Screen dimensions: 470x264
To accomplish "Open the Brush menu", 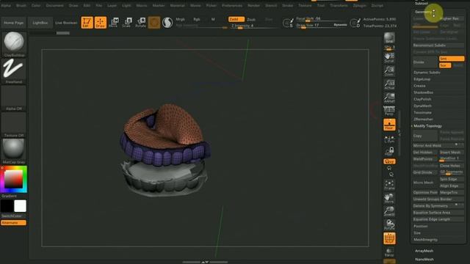I will point(21,5).
